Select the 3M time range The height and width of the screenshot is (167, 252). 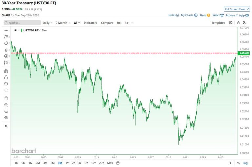[x=45, y=163]
